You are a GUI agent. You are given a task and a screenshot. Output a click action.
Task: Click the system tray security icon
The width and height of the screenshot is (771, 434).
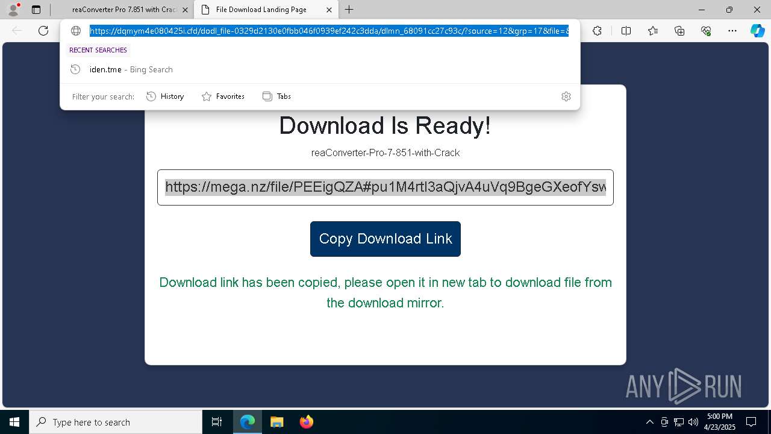(664, 422)
